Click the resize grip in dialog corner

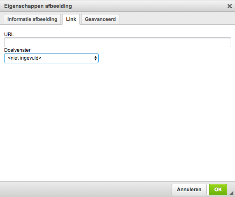pyautogui.click(x=232, y=193)
